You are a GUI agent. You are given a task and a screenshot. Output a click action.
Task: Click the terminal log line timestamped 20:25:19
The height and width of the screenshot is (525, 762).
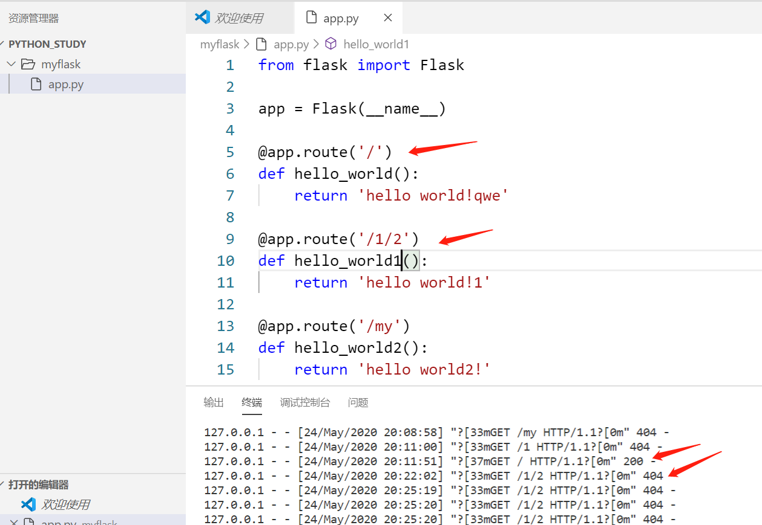(x=440, y=491)
